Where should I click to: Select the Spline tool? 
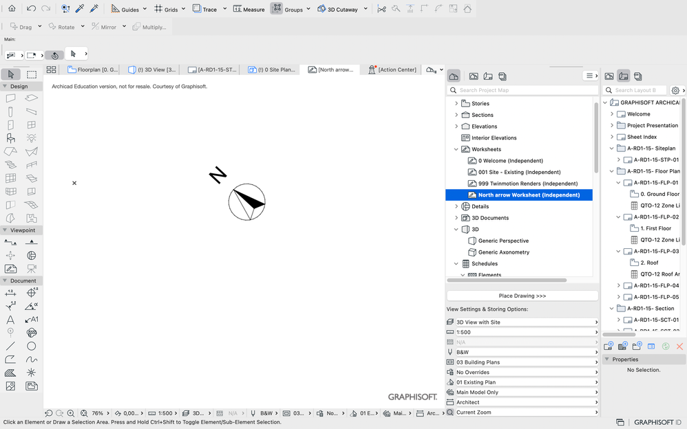pos(32,360)
